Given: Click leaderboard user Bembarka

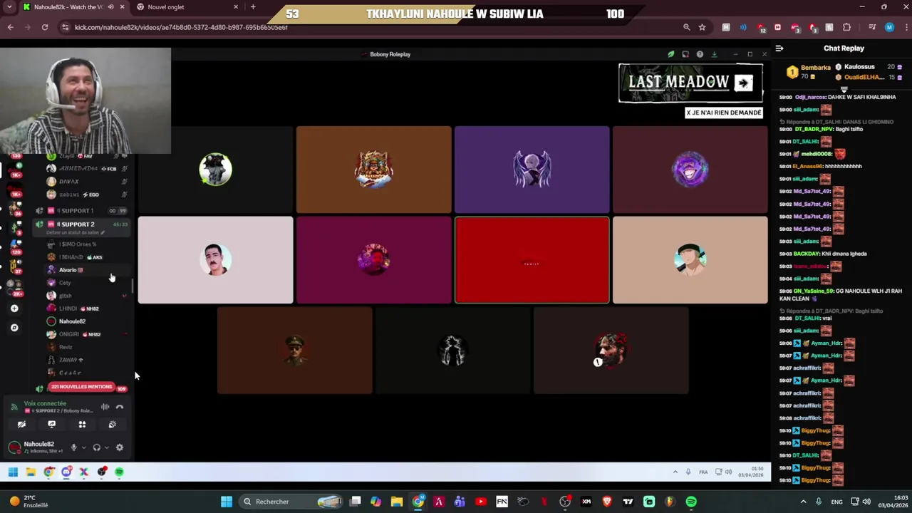Looking at the screenshot, I should click(816, 68).
